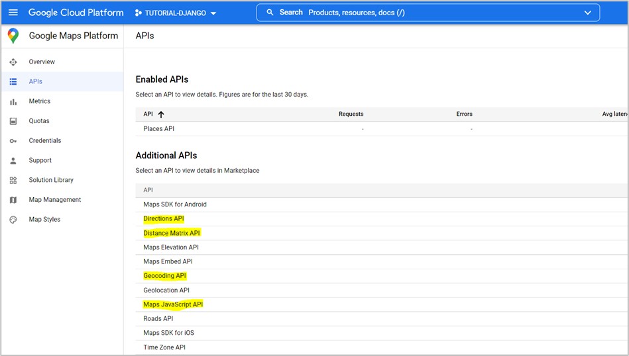This screenshot has width=629, height=356.
Task: Click the Errors column header
Action: point(464,114)
